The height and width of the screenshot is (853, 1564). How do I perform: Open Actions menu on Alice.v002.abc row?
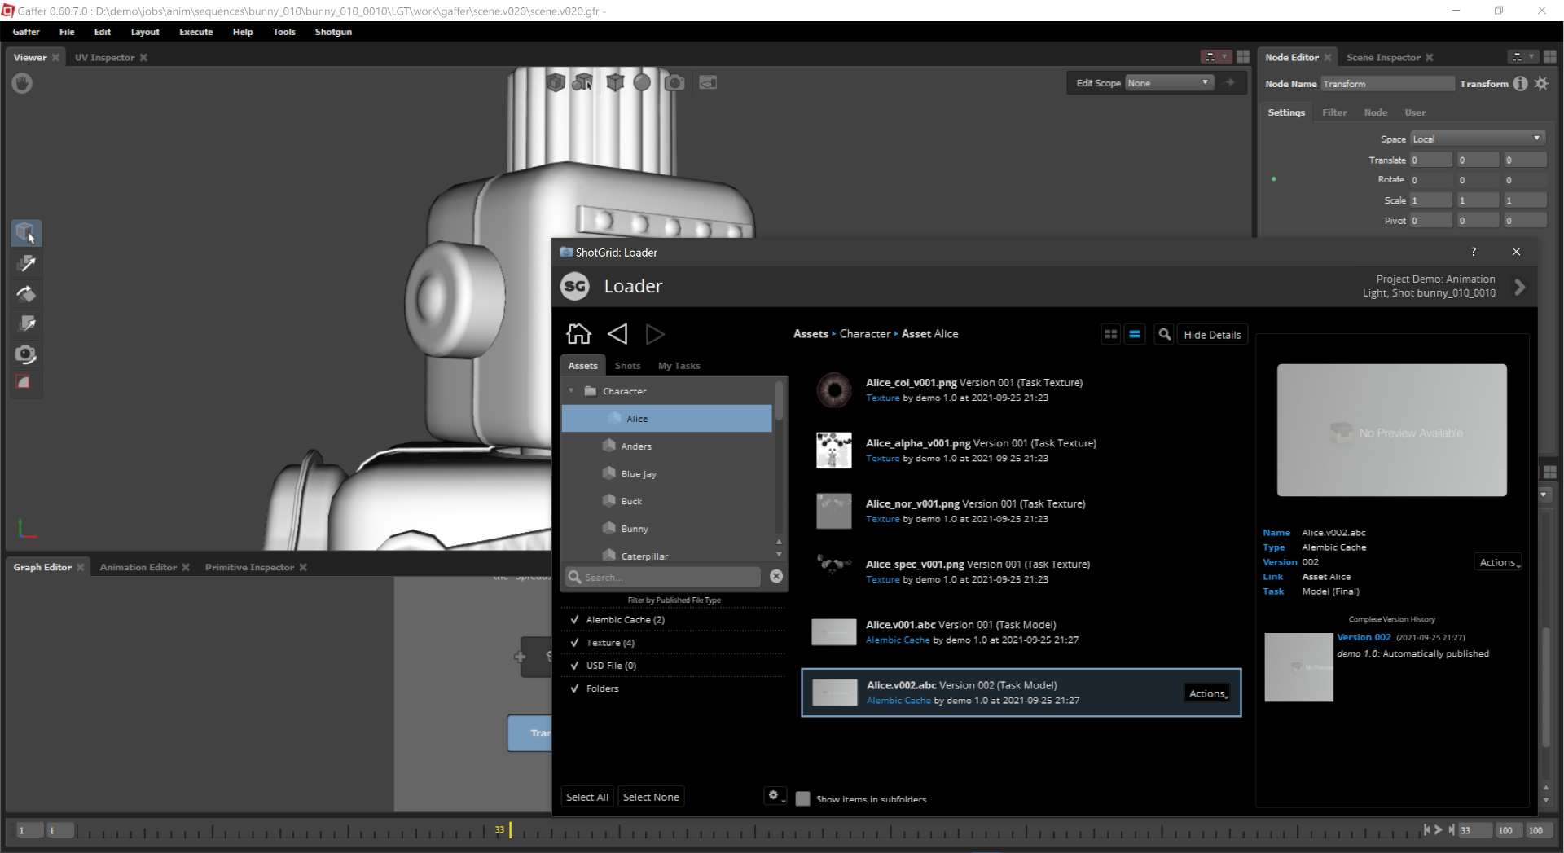(1208, 693)
